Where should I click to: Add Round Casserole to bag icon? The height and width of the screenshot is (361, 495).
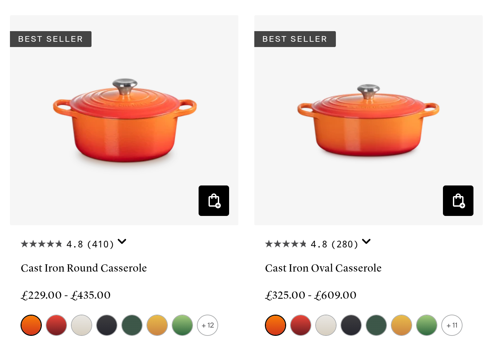point(214,201)
